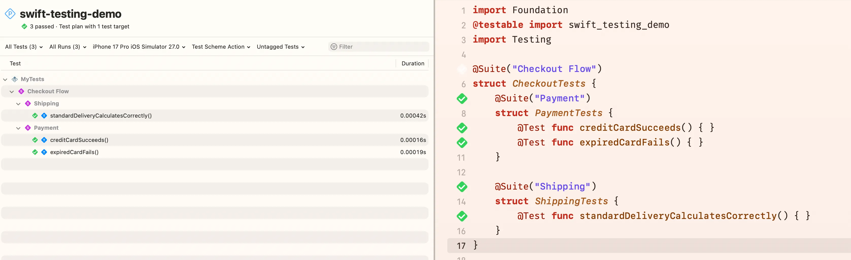Open the All Tests (3) dropdown
The height and width of the screenshot is (260, 851).
(x=24, y=47)
